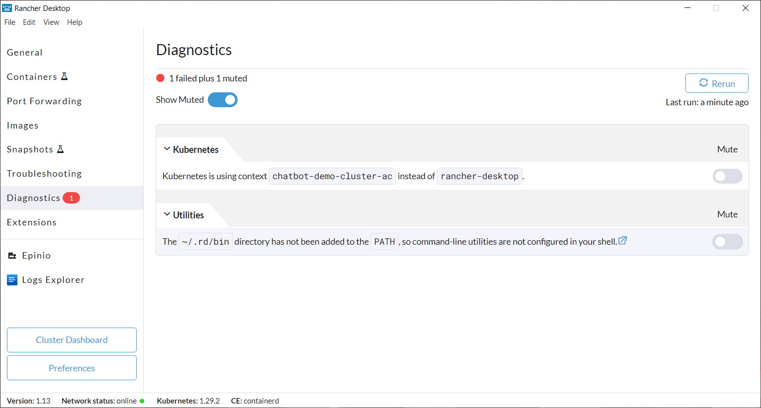
Task: Click the Rancher Desktop title bar icon
Action: pos(7,8)
